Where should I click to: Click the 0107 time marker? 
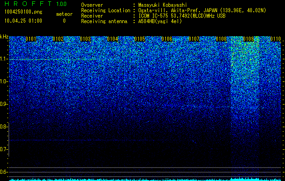point(194,39)
